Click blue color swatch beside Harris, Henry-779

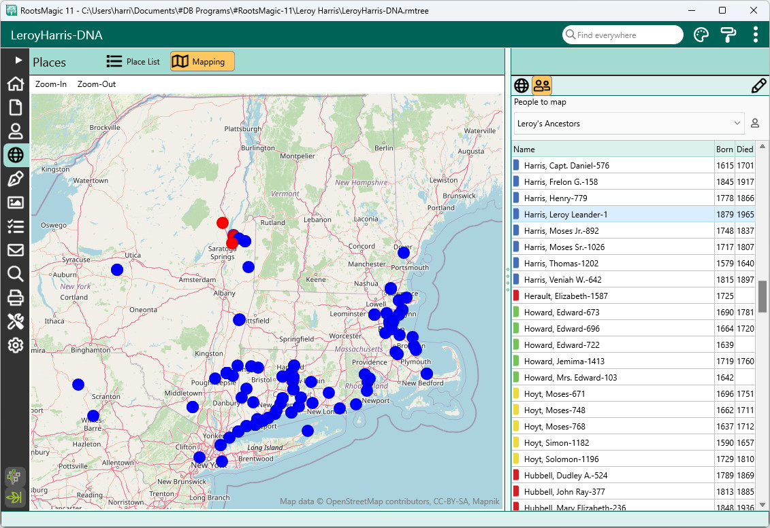click(x=516, y=198)
